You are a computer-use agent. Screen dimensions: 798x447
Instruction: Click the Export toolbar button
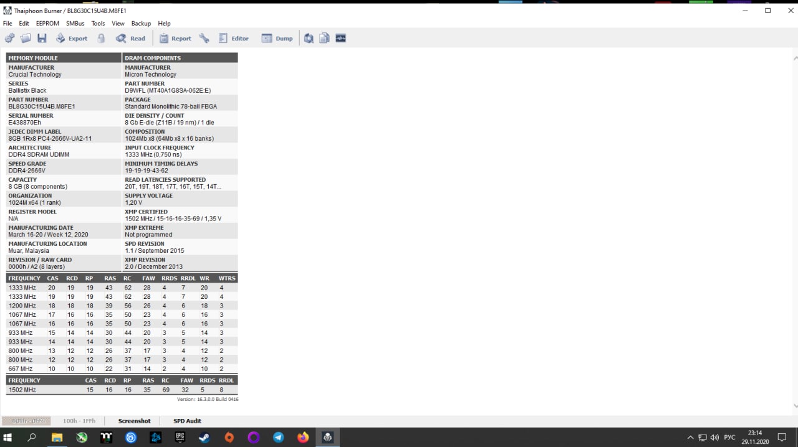pos(71,39)
